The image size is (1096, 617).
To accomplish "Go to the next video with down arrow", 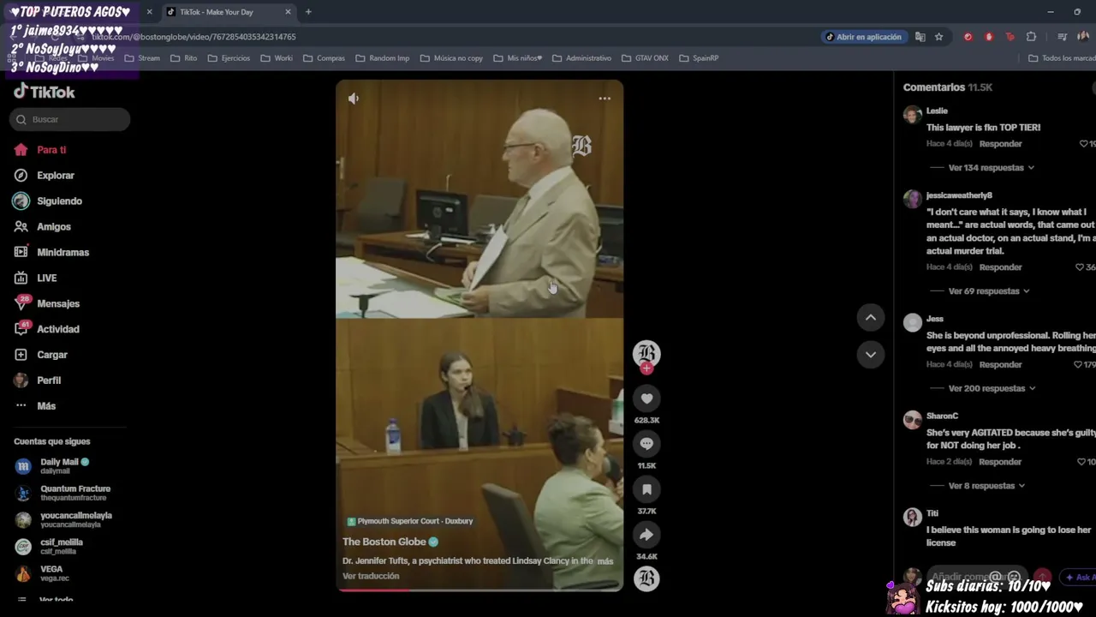I will pos(871,355).
